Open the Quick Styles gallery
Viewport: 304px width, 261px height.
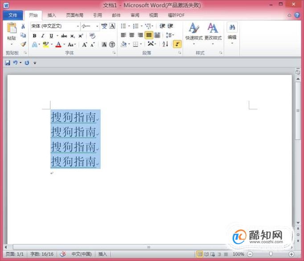point(194,34)
